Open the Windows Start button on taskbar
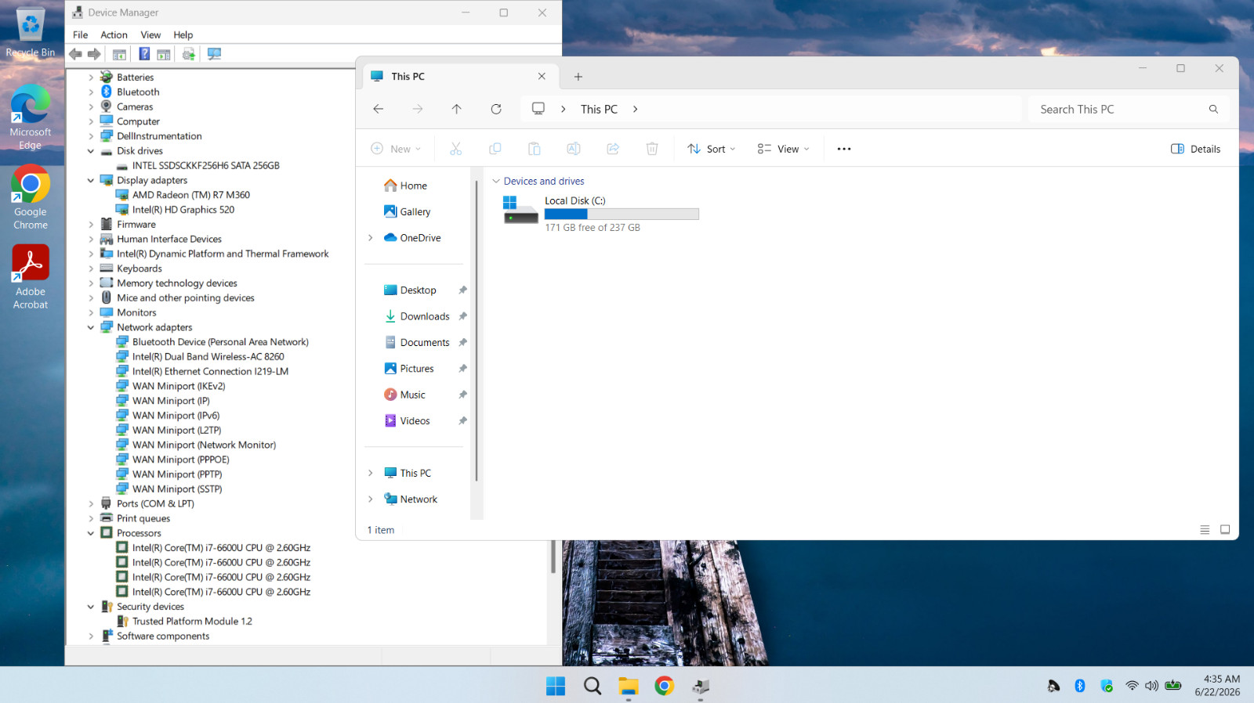1254x703 pixels. (556, 686)
